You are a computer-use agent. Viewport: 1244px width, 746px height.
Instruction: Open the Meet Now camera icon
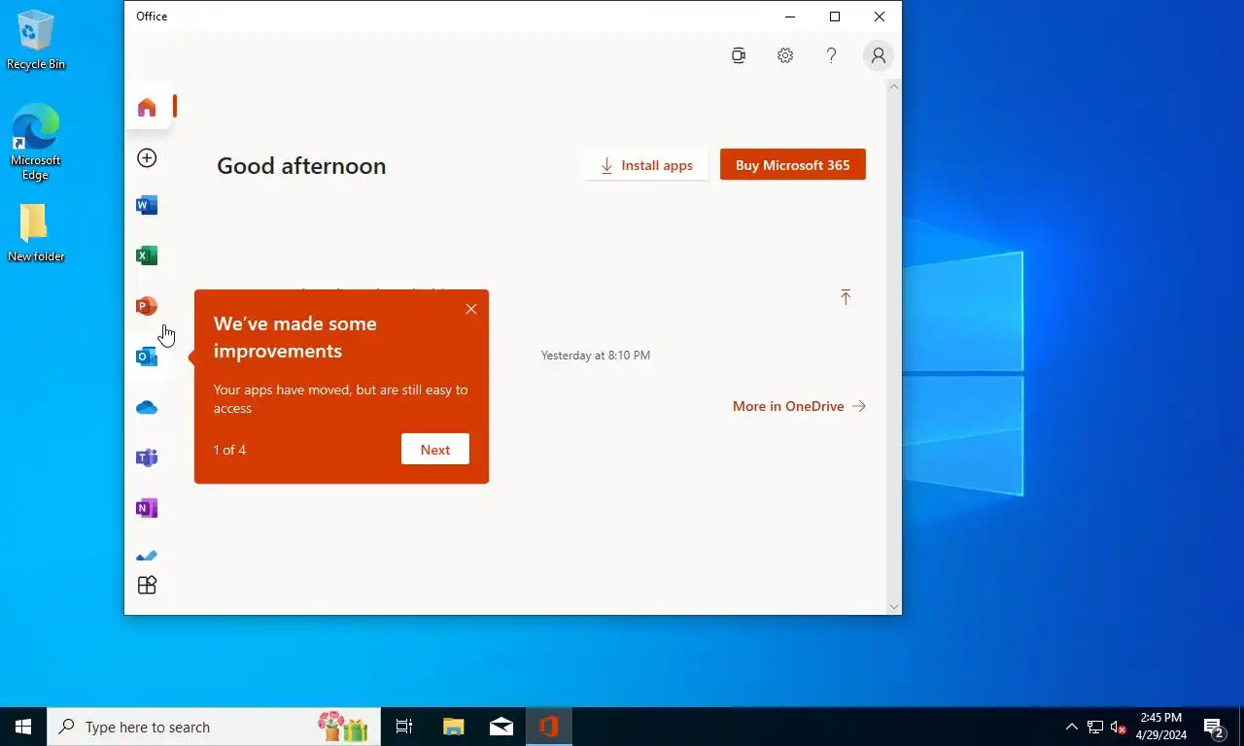coord(739,55)
